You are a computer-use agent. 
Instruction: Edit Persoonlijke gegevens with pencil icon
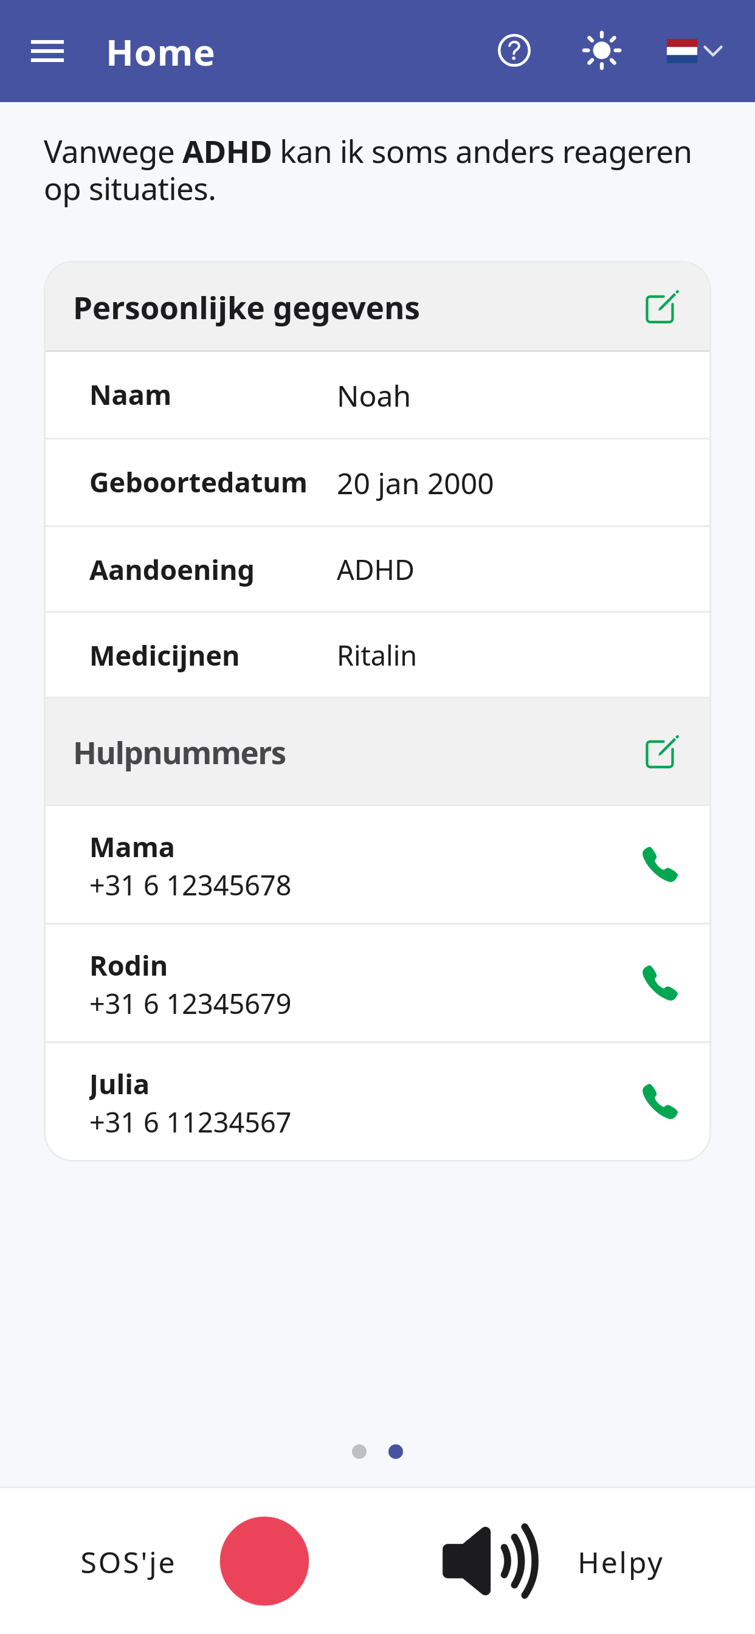click(662, 307)
